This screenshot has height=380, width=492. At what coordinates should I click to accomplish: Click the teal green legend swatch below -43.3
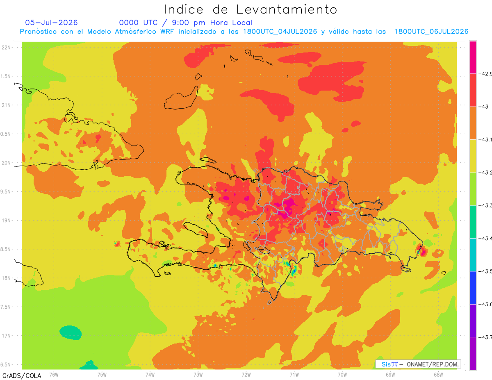473,222
